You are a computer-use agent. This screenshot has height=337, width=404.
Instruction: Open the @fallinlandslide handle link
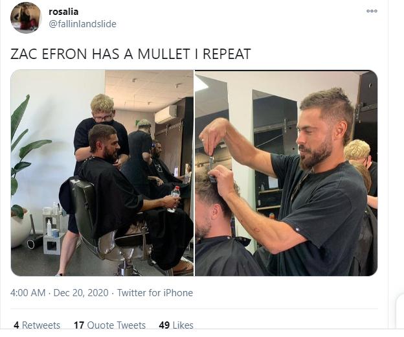point(82,24)
